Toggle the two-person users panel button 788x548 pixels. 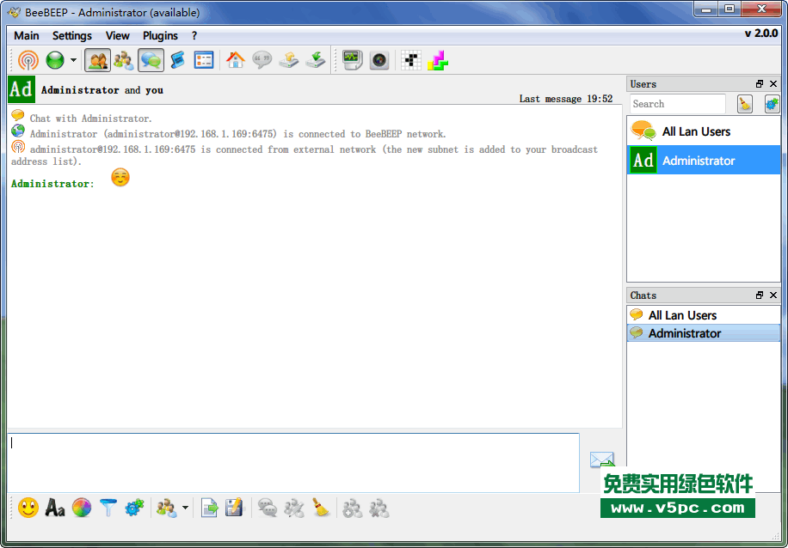coord(97,60)
